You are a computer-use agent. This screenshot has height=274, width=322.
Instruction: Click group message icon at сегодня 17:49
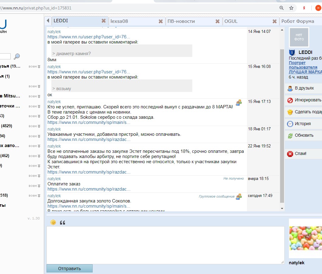point(239,197)
